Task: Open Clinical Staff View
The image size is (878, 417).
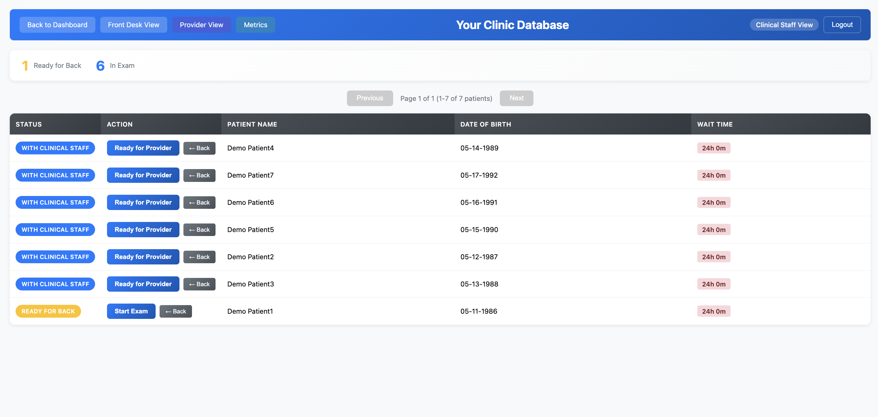Action: point(784,24)
